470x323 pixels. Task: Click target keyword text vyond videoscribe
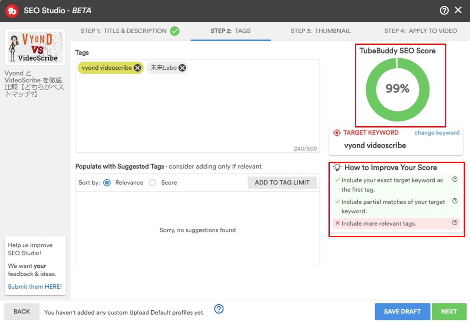pos(375,145)
